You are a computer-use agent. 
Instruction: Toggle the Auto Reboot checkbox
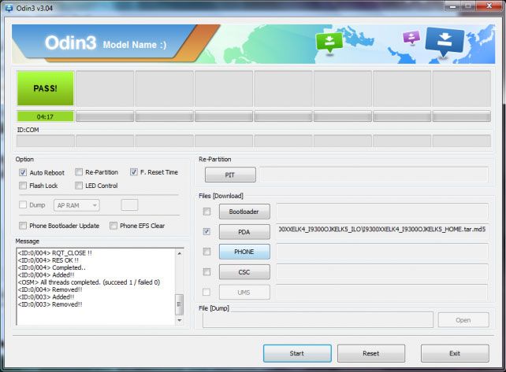click(23, 172)
